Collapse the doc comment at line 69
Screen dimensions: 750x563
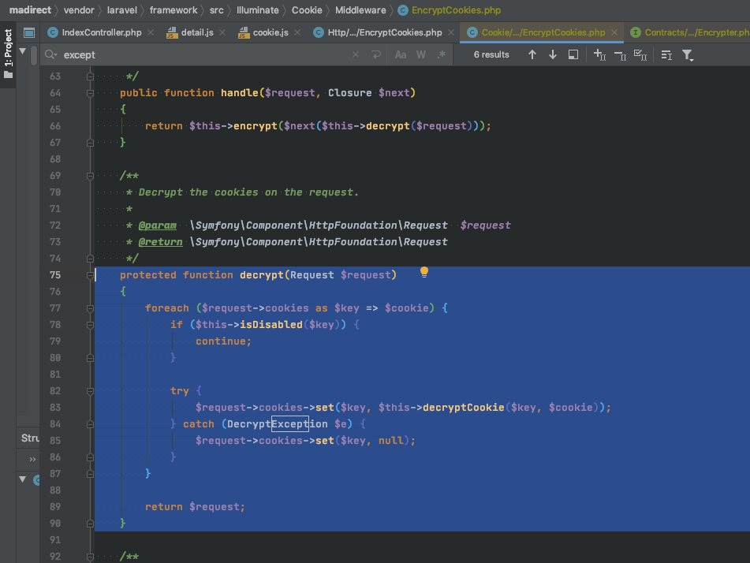click(x=90, y=176)
